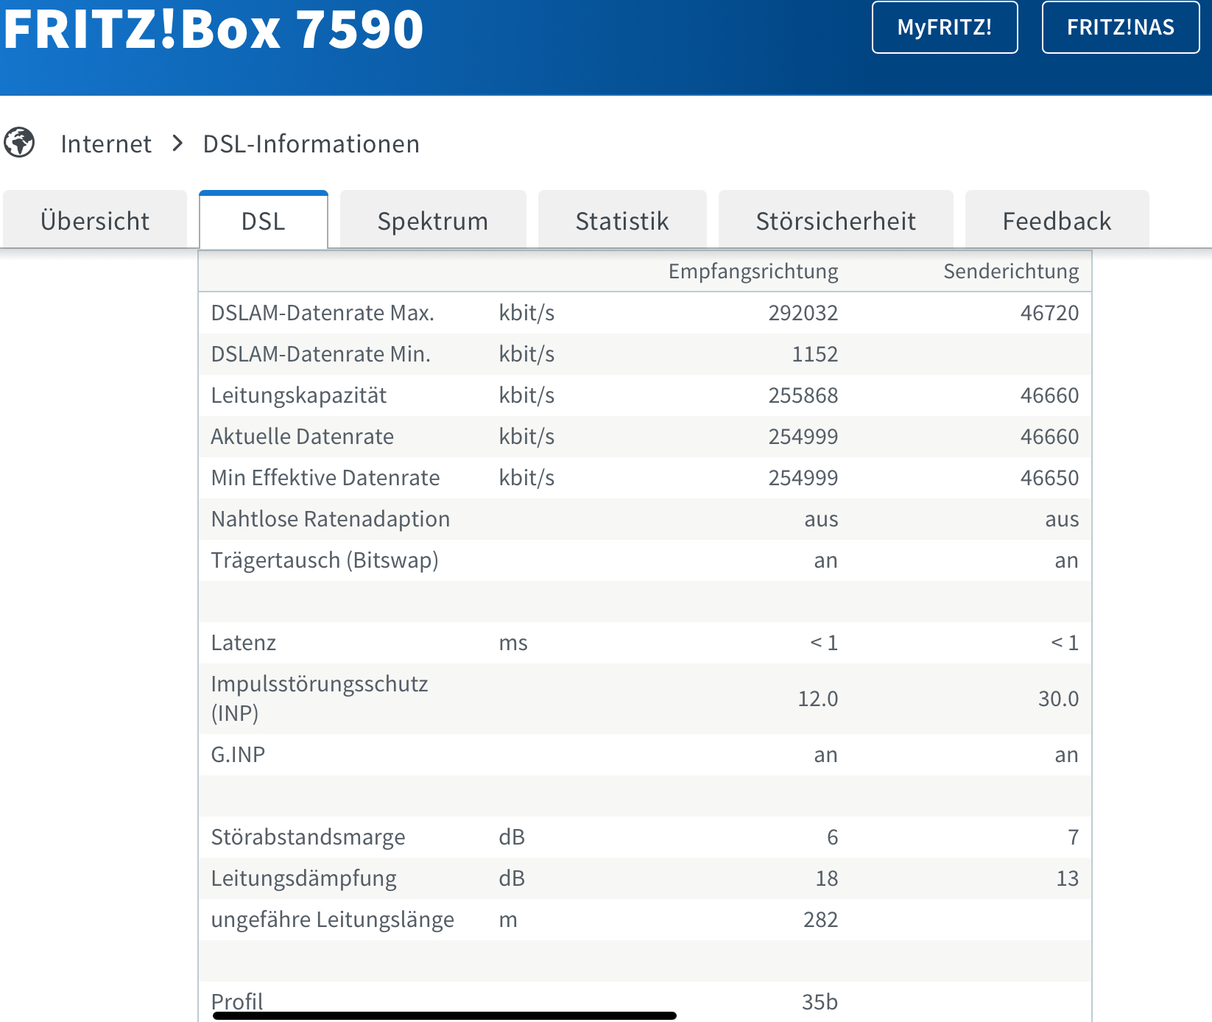Select the Min Effektive Datenrate label

pos(325,478)
